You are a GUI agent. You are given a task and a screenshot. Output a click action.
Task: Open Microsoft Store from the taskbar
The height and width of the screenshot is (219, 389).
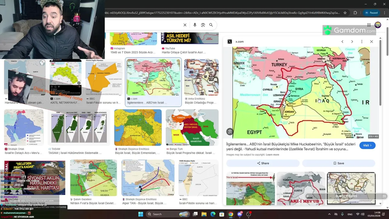(222, 214)
